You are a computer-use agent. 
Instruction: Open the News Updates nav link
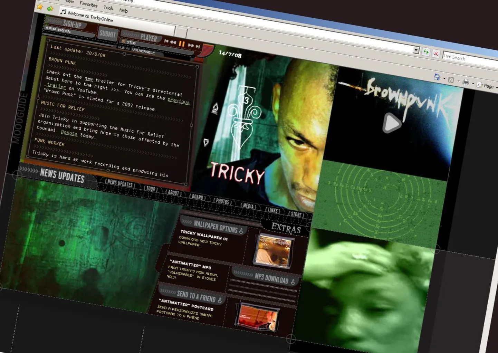tap(119, 183)
